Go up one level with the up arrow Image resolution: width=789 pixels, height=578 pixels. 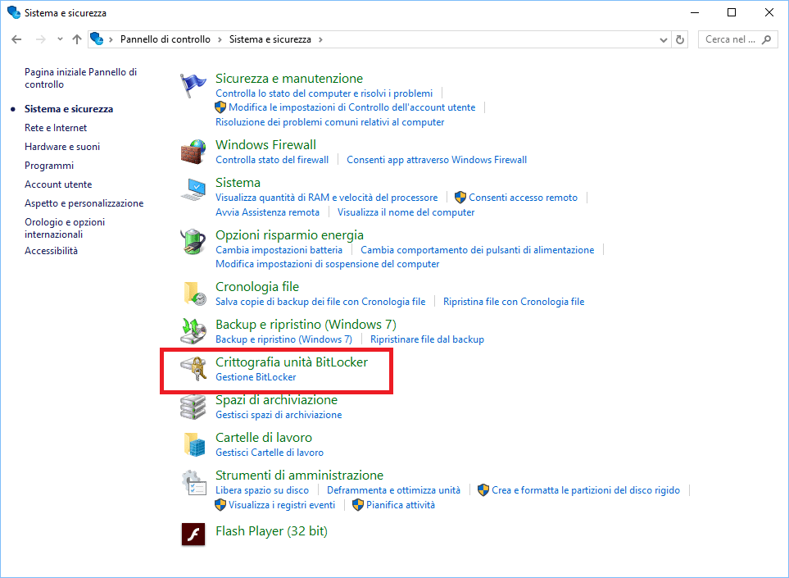point(76,39)
